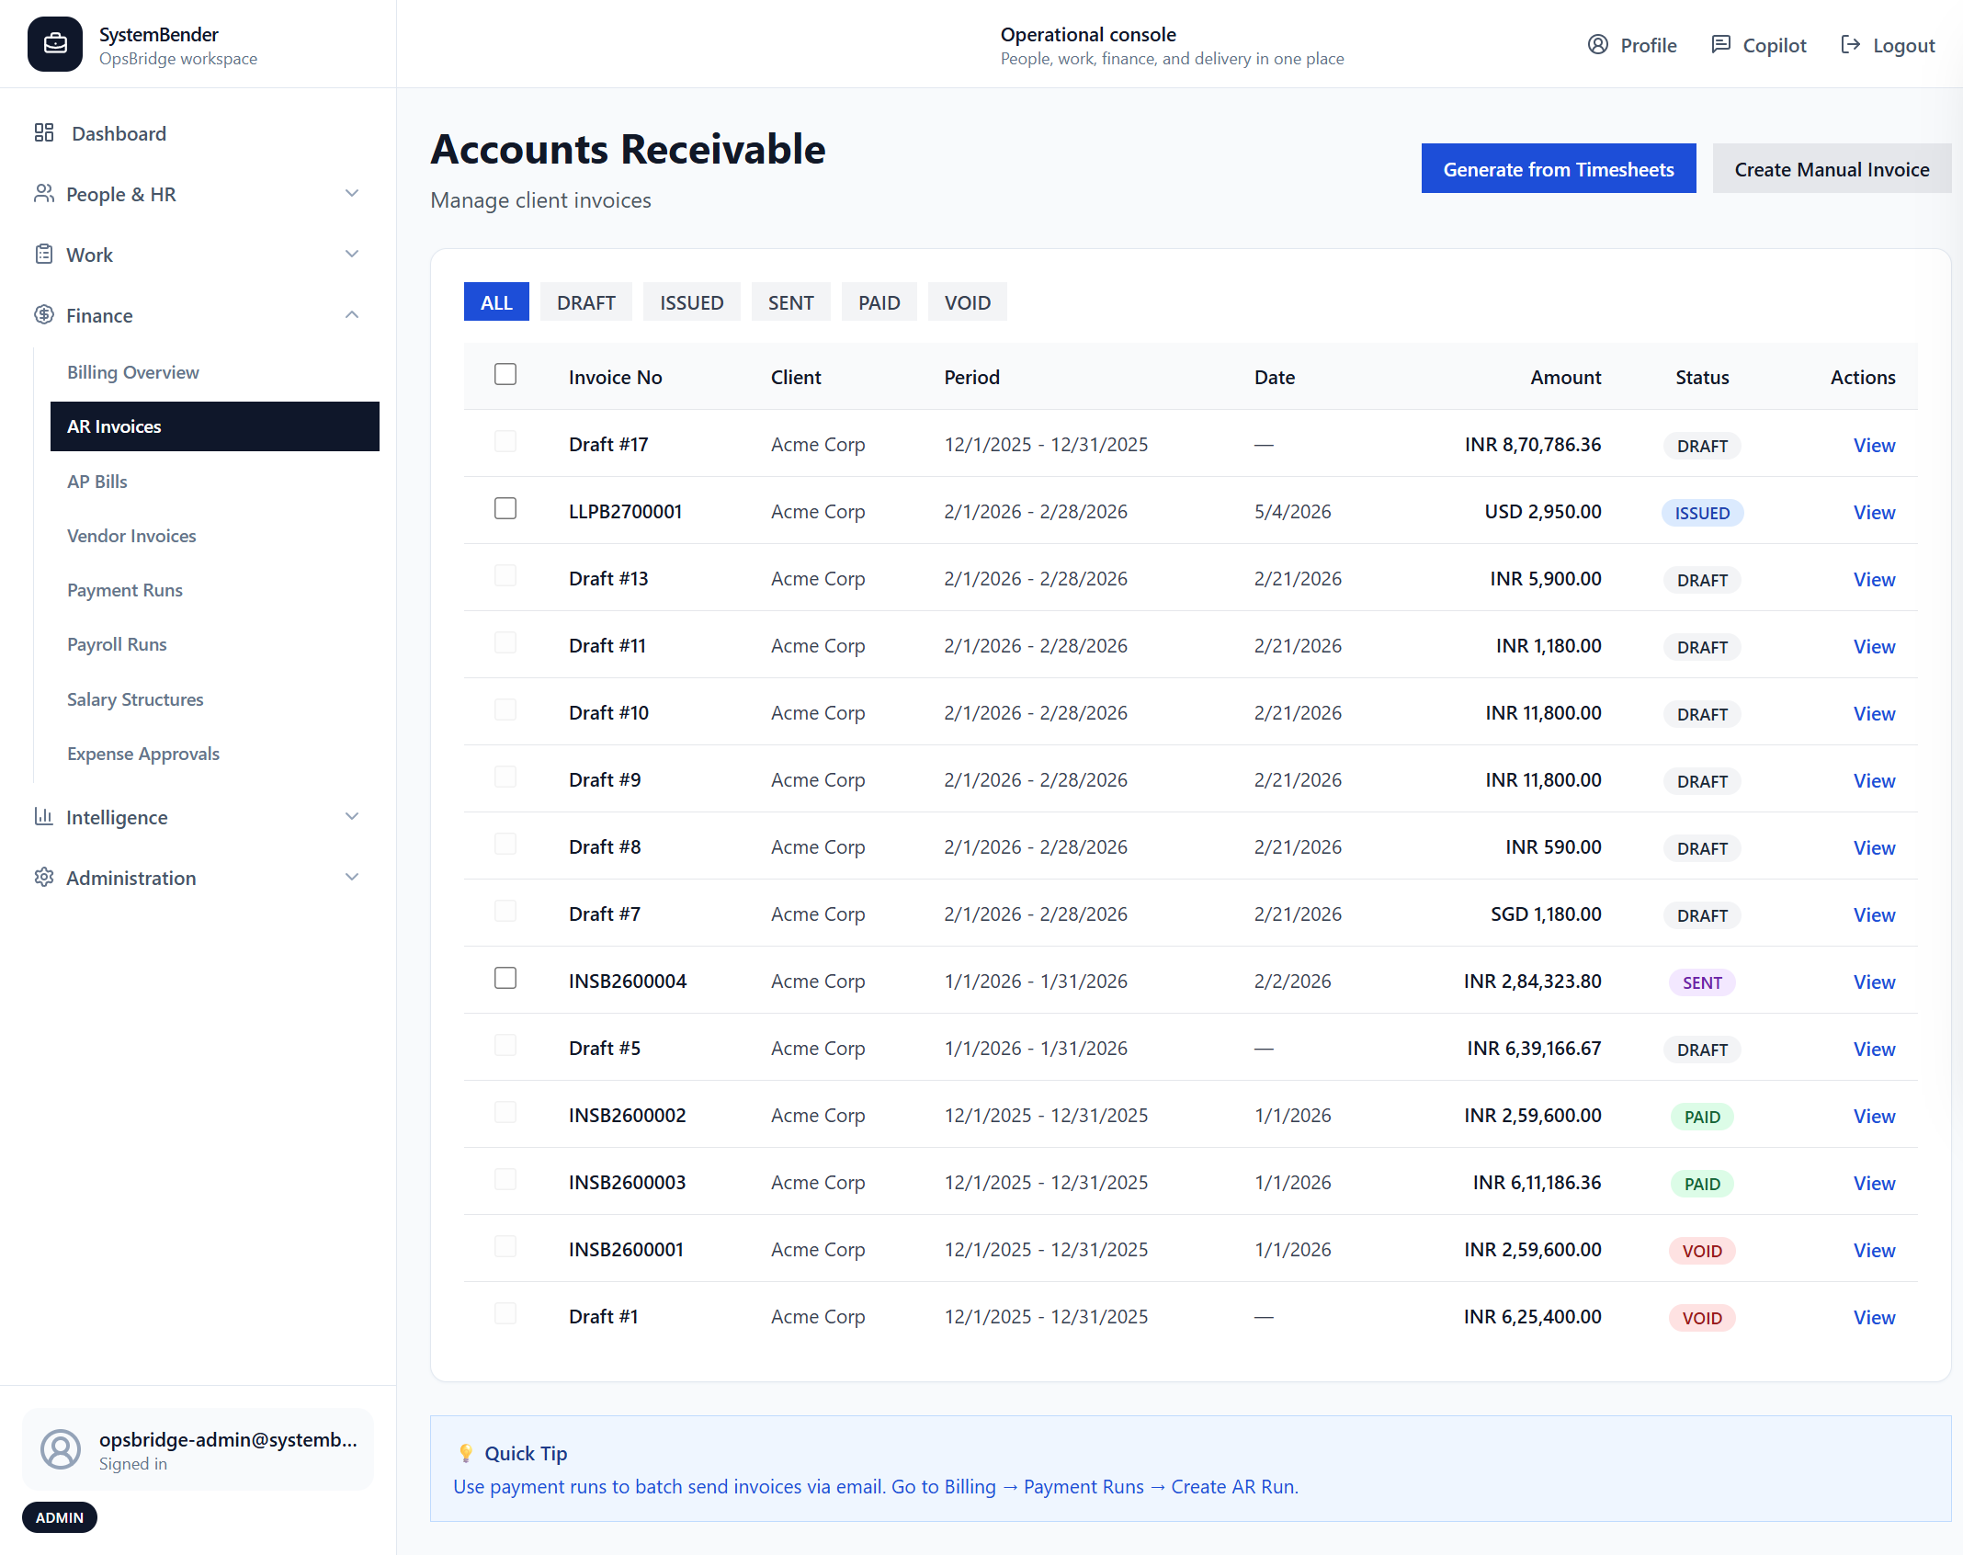Click the Invoice No column header

(615, 377)
